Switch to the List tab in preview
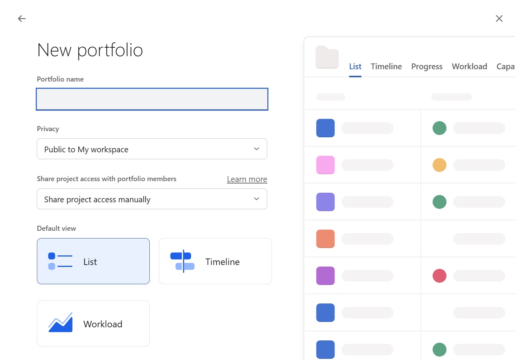This screenshot has height=360, width=515. [355, 67]
